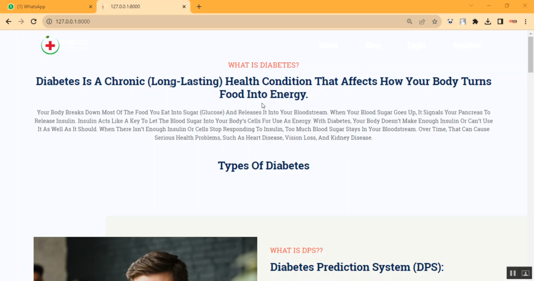Go to the Login page link
The width and height of the screenshot is (534, 281).
coord(417,45)
